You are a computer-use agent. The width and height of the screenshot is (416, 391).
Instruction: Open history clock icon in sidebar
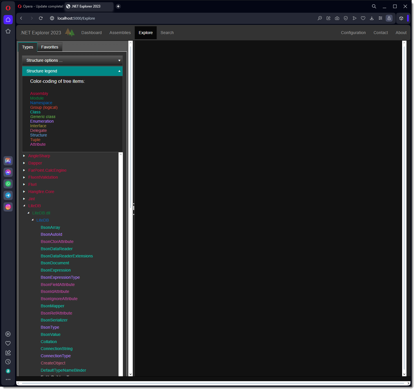point(8,362)
